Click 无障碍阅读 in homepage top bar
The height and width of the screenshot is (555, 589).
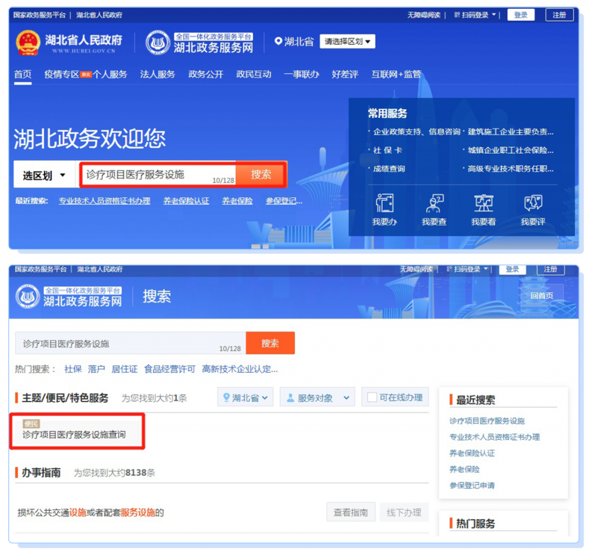tap(424, 15)
